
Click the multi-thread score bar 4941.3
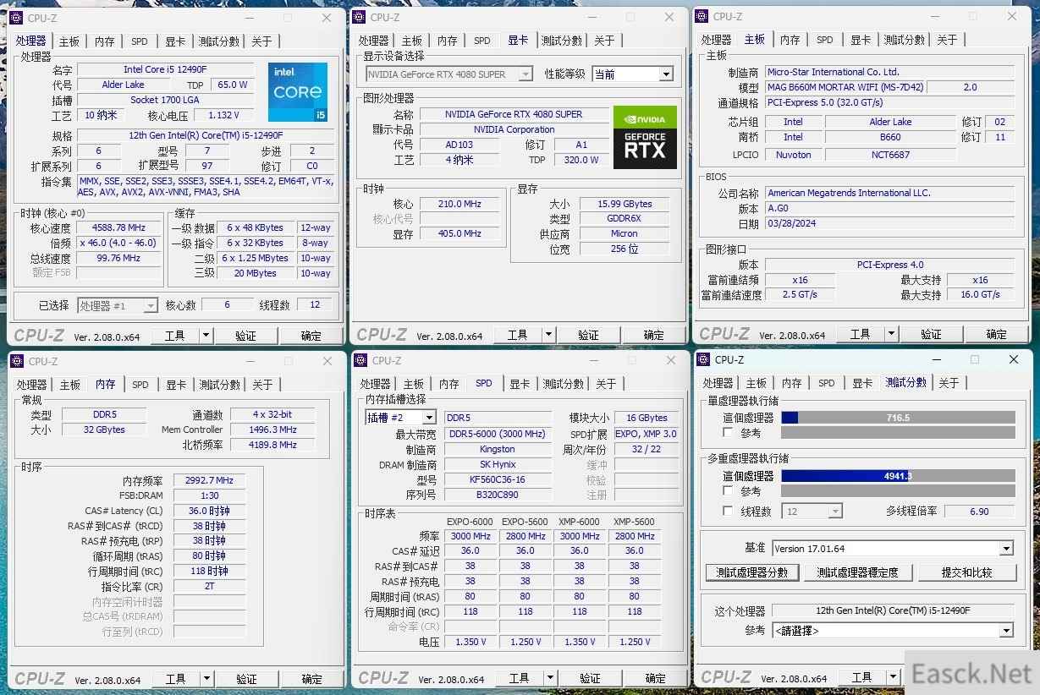coord(898,476)
